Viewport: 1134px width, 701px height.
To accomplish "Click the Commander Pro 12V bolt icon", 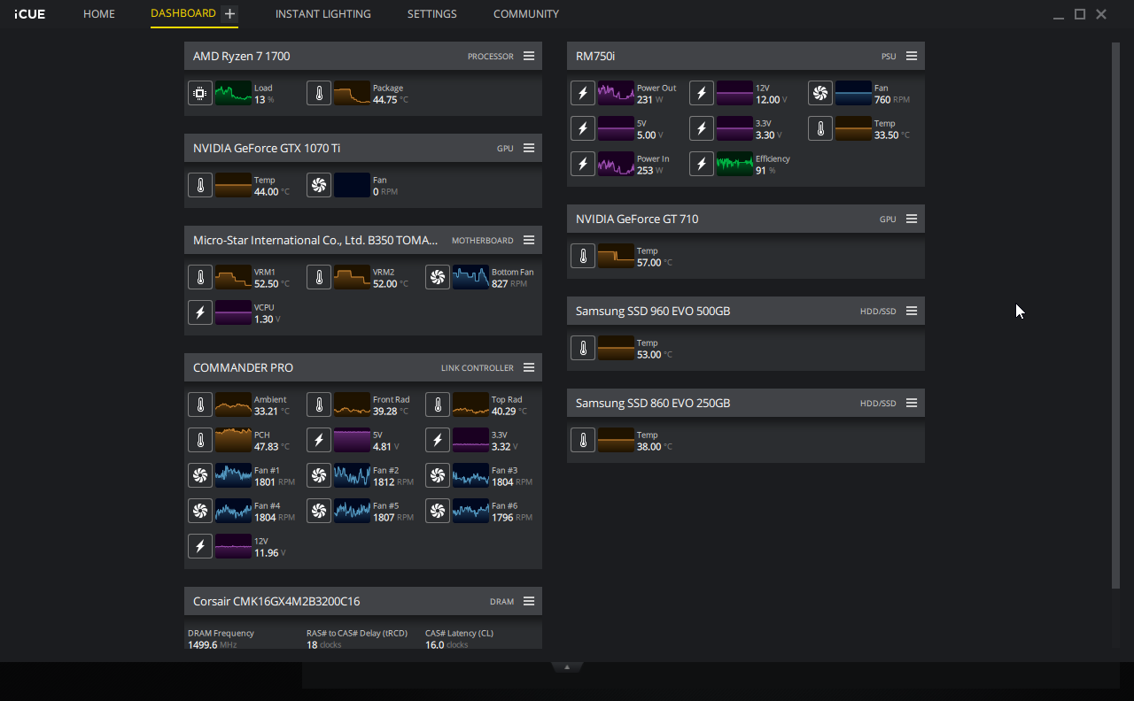I will [x=200, y=546].
